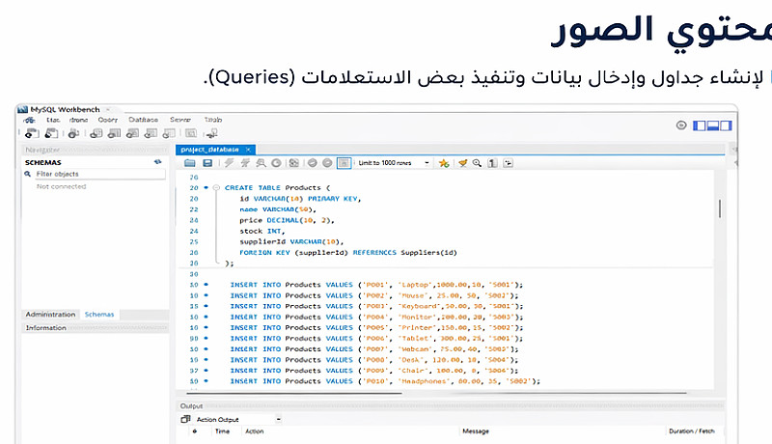
Task: Open the find panel magnifier icon
Action: point(477,163)
